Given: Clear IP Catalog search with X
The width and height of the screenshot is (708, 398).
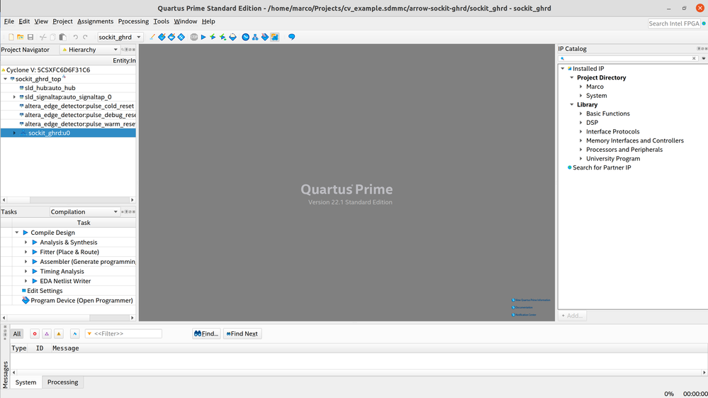Looking at the screenshot, I should 694,58.
